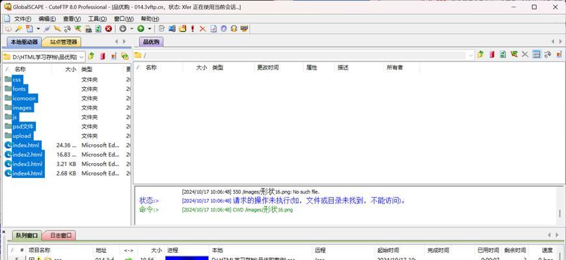566x260 pixels.
Task: Refresh the remote pane listing
Action: [503, 55]
